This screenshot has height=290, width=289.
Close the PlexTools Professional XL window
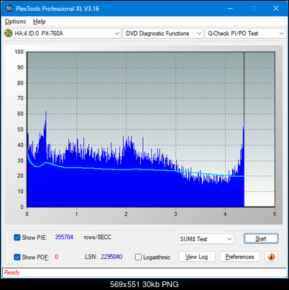(x=276, y=9)
